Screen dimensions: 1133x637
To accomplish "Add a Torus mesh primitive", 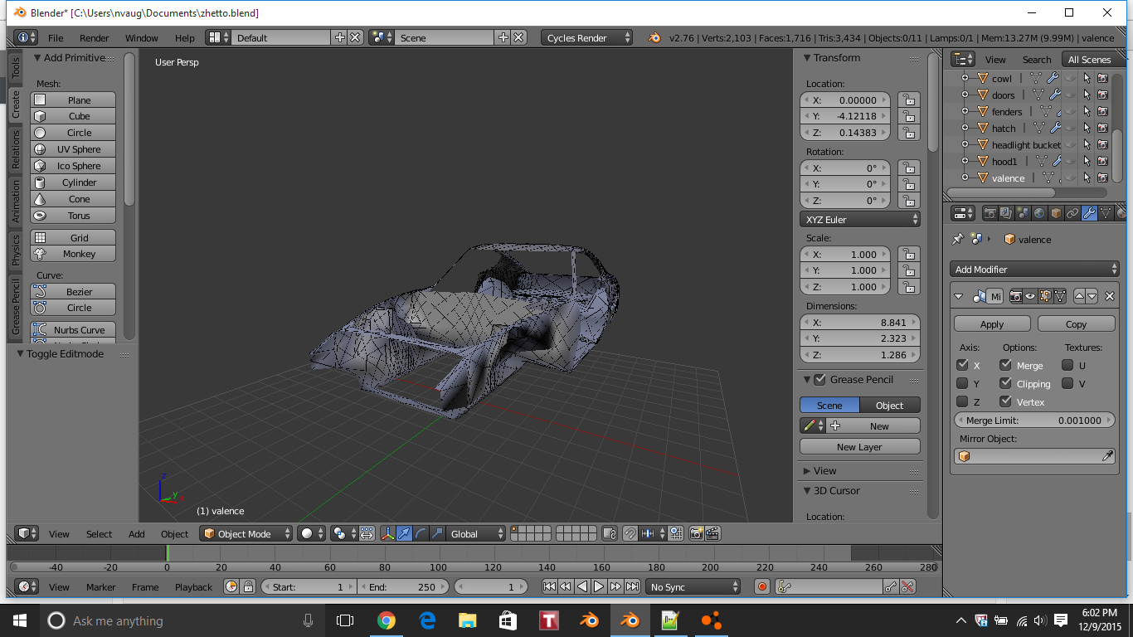I will 73,216.
